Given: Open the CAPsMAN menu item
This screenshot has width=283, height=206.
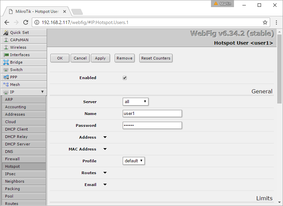Looking at the screenshot, I should click(x=24, y=40).
